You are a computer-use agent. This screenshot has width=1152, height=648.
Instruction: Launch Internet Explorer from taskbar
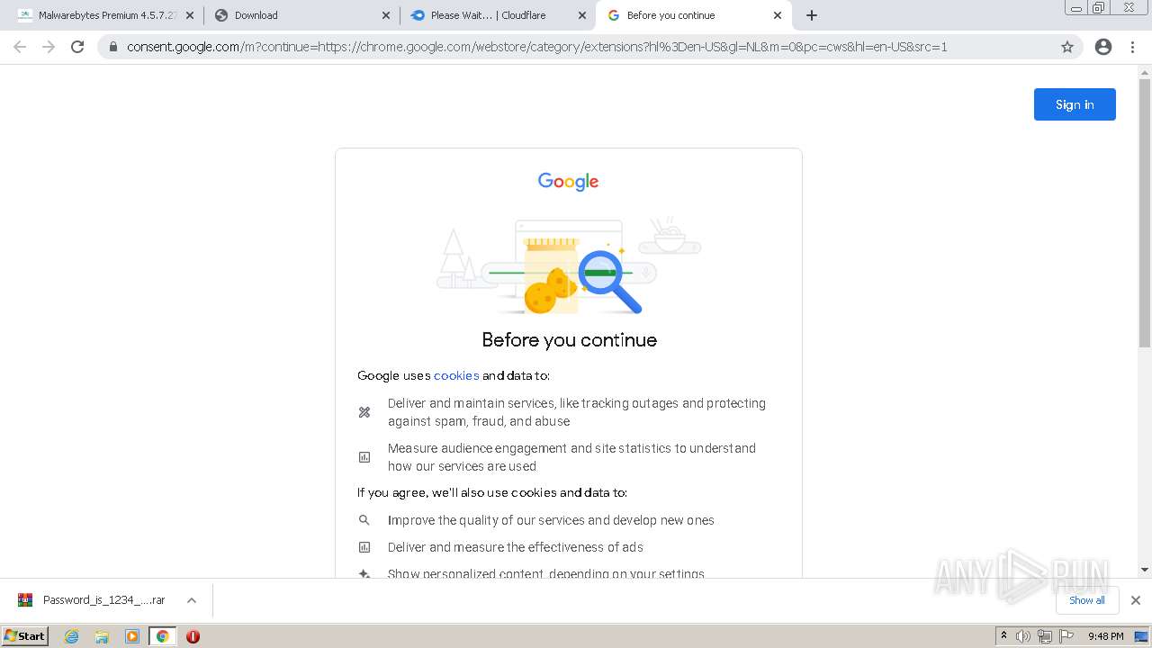71,636
